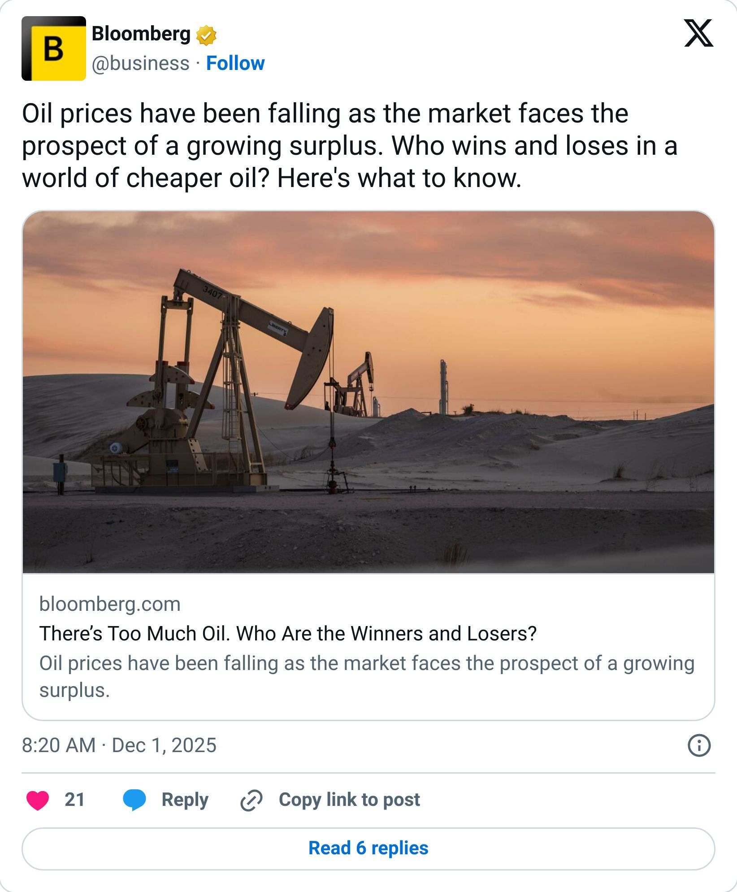Click the X logo icon

698,33
